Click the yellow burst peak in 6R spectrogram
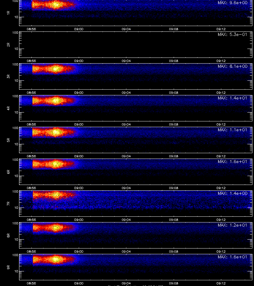Viewport: 254px width, 286px height. pos(56,164)
